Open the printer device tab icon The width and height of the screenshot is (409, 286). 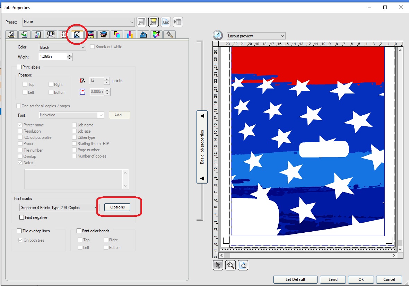pyautogui.click(x=51, y=34)
